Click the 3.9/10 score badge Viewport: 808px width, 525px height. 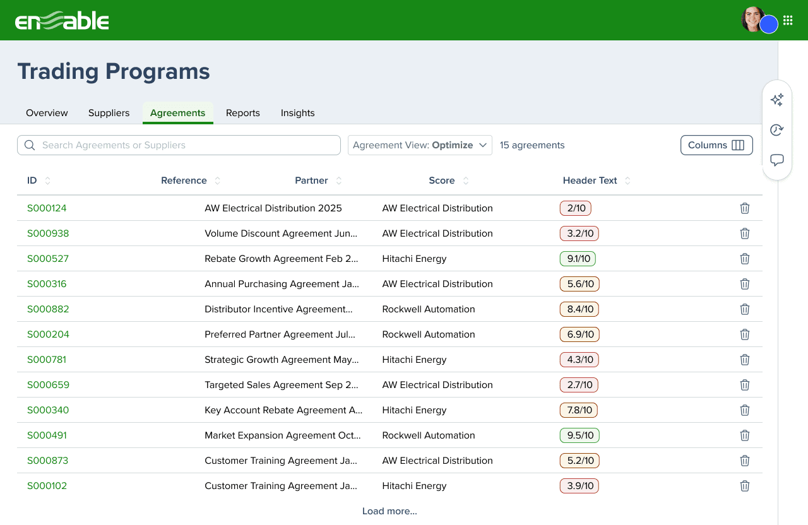(x=579, y=486)
